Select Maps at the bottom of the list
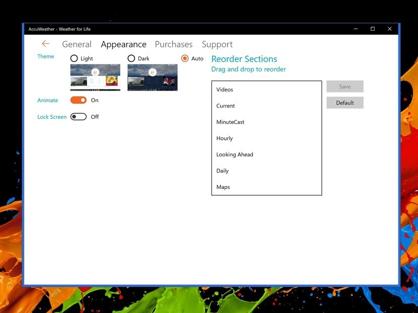Image resolution: width=418 pixels, height=313 pixels. click(223, 187)
